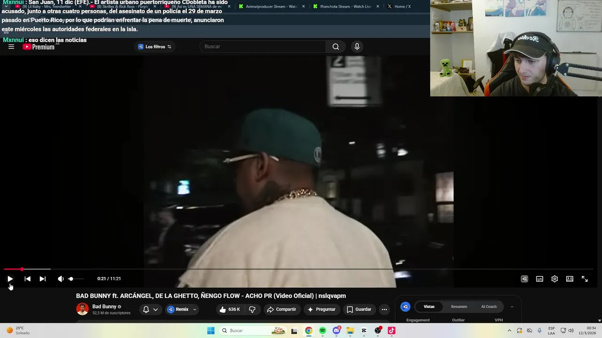
Task: Switch to ffranchota Stream tab
Action: pyautogui.click(x=346, y=7)
